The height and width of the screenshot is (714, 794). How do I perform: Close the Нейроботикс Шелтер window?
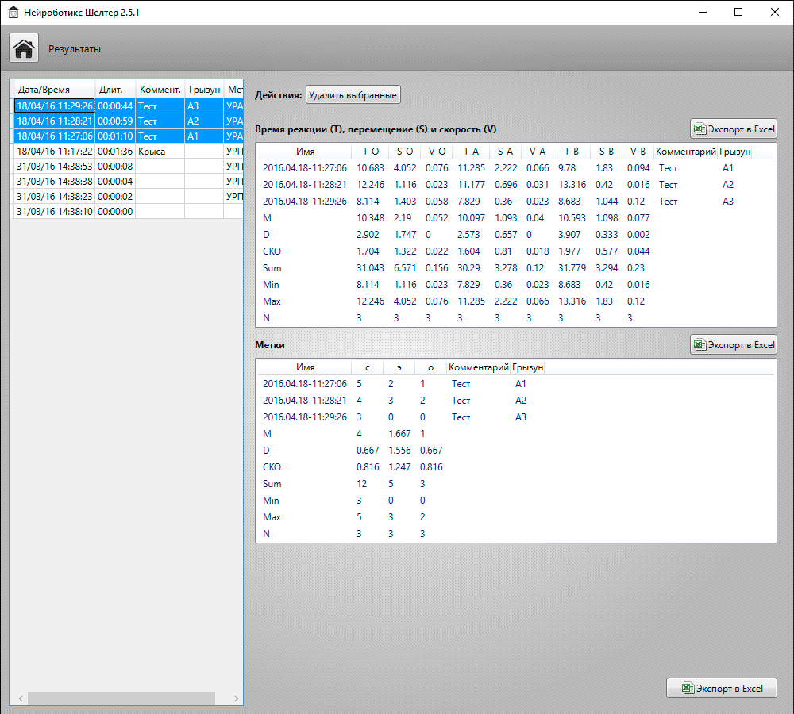[775, 12]
